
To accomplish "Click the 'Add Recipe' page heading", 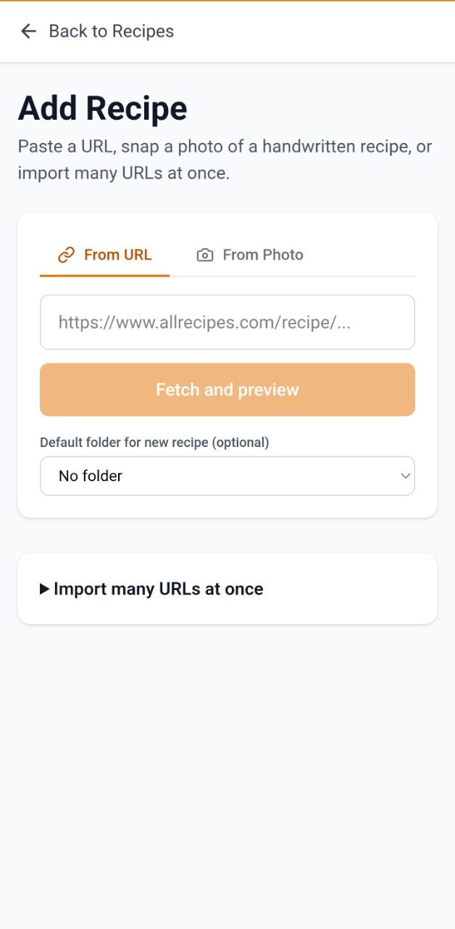I will click(102, 109).
